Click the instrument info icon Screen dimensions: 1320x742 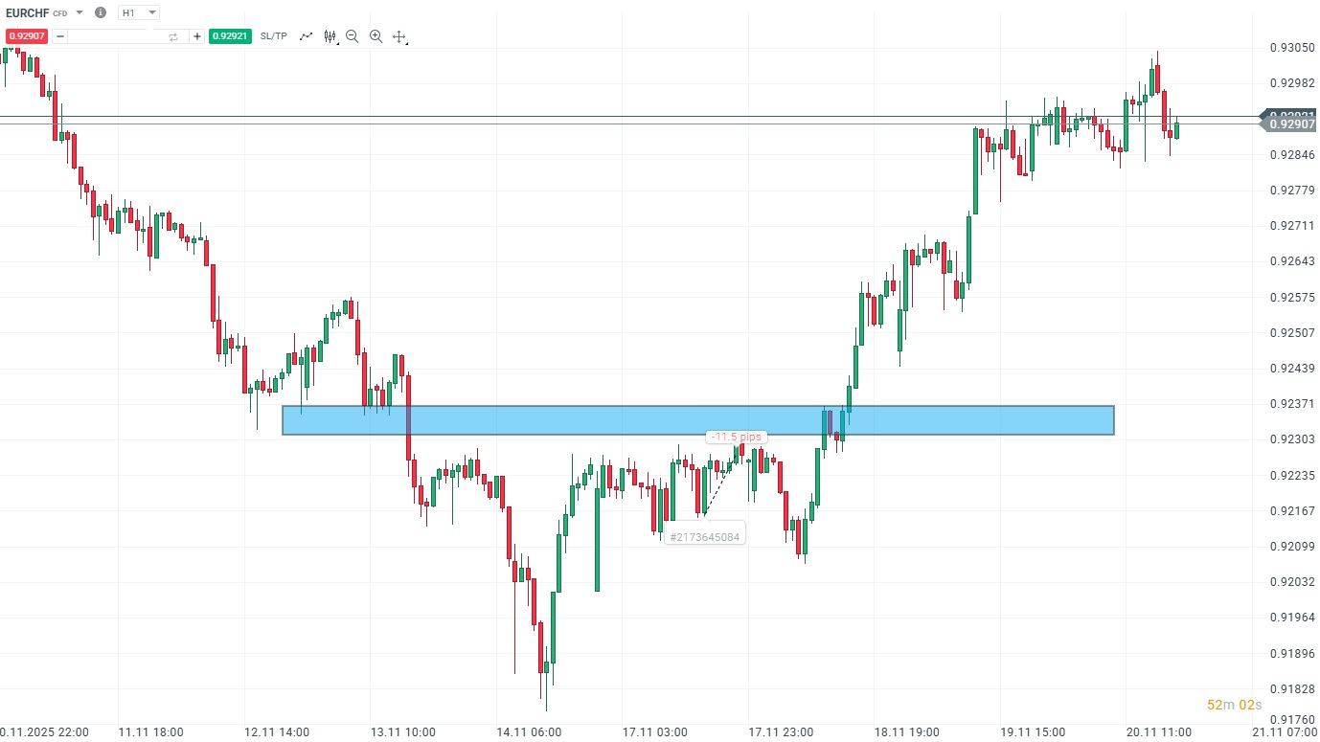tap(101, 12)
